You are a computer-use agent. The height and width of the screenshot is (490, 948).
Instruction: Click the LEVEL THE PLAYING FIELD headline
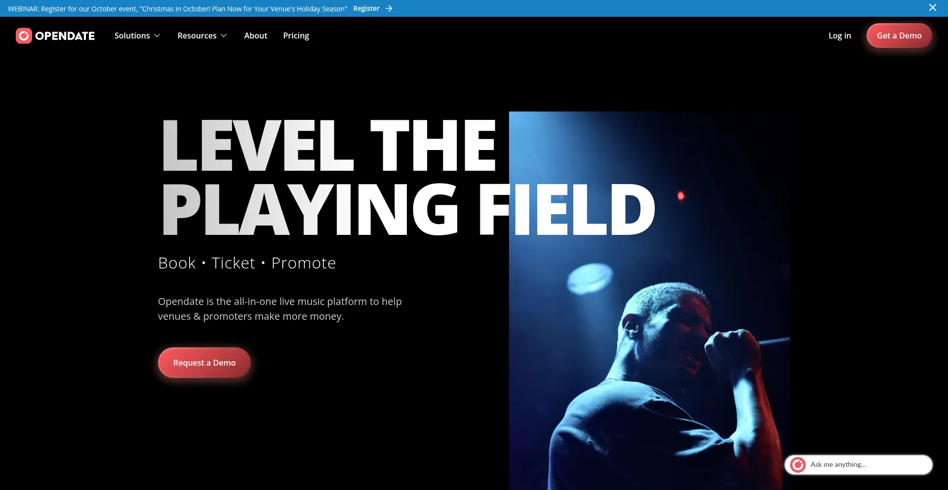coord(409,177)
